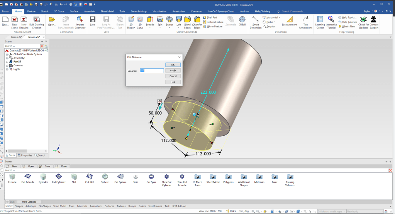Click Apply in Edit Distance dialog
395x214 pixels.
[x=173, y=71]
